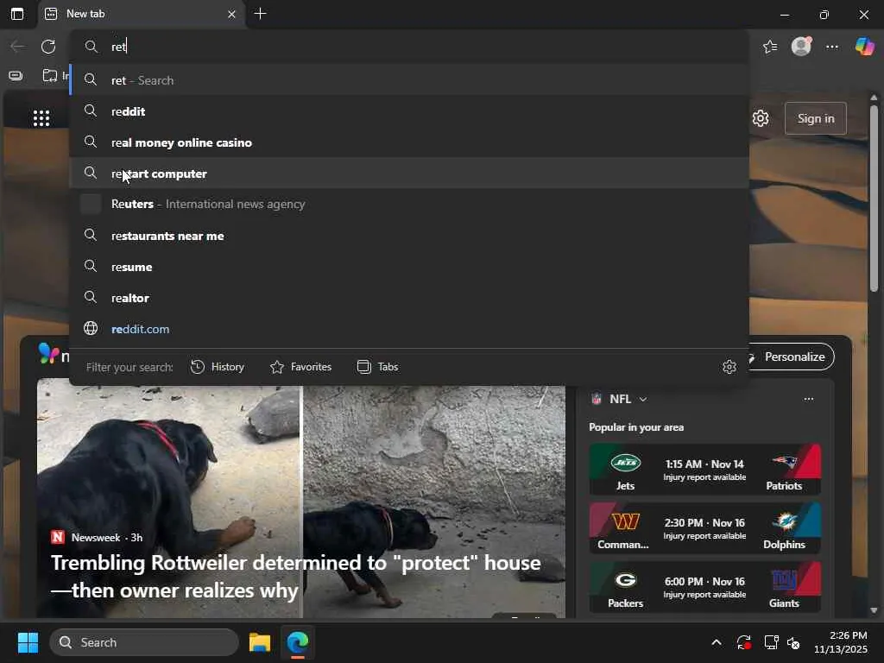Click the Newsweek source logo
Viewport: 884px width, 663px height.
click(x=58, y=537)
